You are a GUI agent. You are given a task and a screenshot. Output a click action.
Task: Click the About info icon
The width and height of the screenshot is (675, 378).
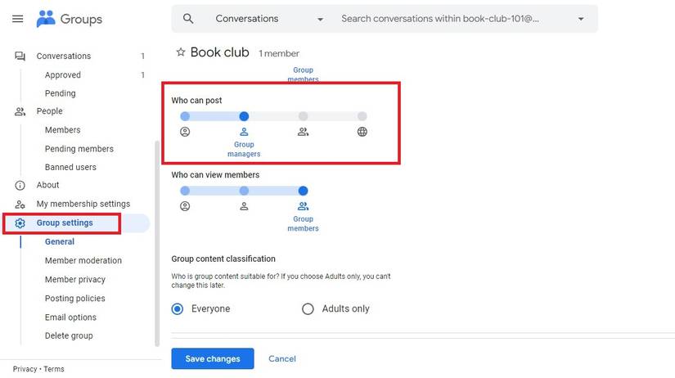[x=20, y=186]
